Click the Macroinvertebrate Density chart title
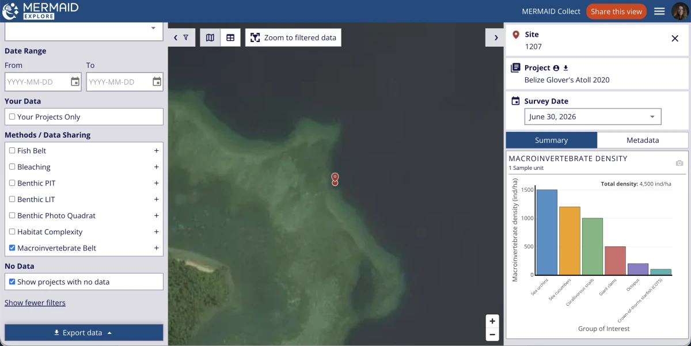 (568, 158)
